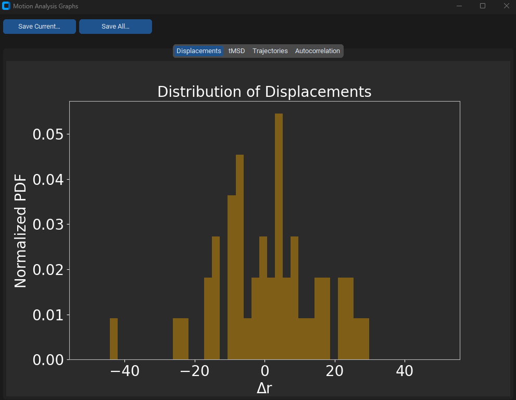Click the isolated bar left of −40
Image resolution: width=516 pixels, height=400 pixels.
pos(114,339)
